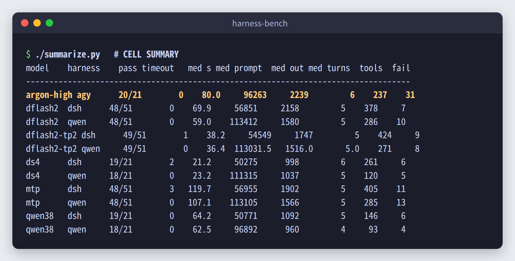Click the fail count 31
The width and height of the screenshot is (515, 261).
pyautogui.click(x=410, y=95)
